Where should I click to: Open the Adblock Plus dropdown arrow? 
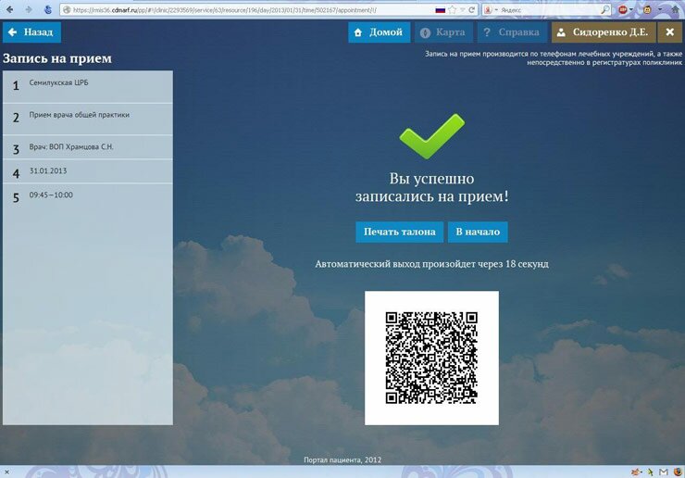point(631,9)
